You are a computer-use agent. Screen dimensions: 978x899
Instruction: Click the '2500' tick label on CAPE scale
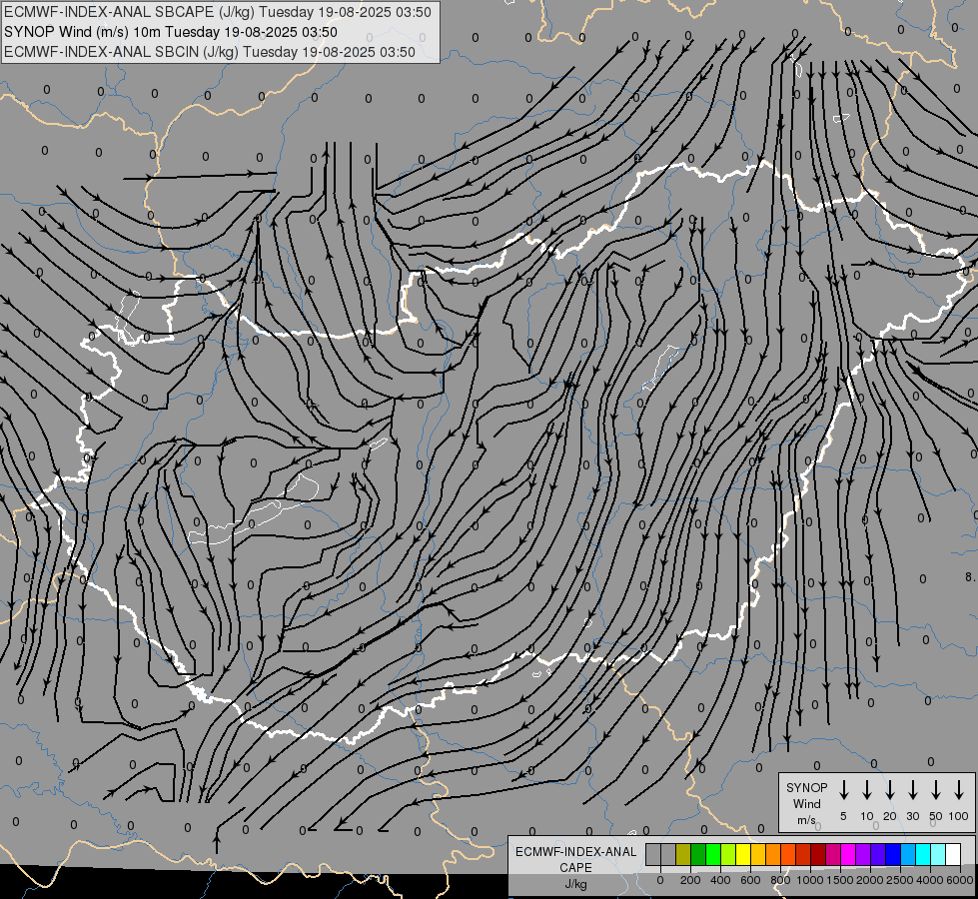click(x=900, y=880)
